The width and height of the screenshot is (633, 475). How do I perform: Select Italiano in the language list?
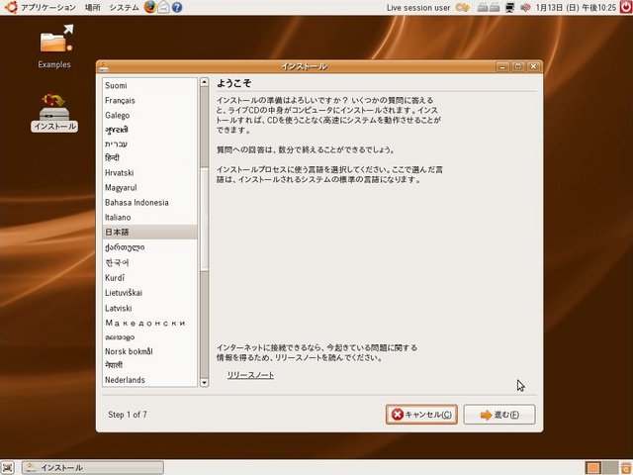149,218
